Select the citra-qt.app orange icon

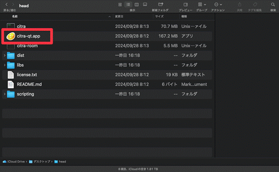pyautogui.click(x=11, y=36)
